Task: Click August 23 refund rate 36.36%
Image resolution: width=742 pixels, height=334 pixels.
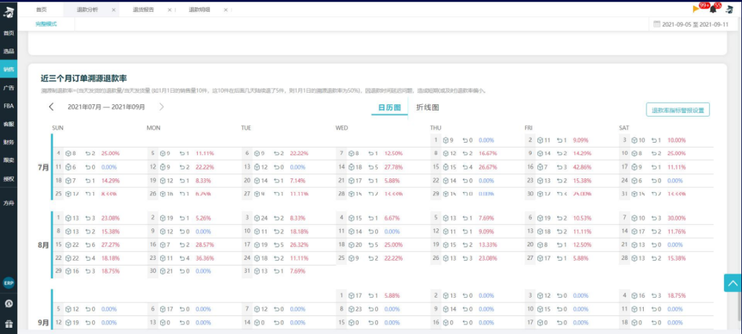Action: tap(205, 258)
